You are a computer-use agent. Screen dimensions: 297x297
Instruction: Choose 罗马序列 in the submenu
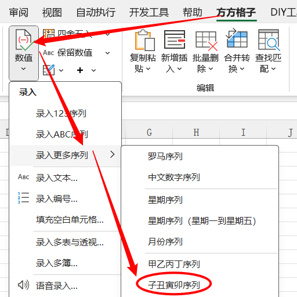point(165,156)
